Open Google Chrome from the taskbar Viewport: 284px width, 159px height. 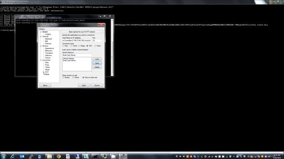(x=59, y=156)
